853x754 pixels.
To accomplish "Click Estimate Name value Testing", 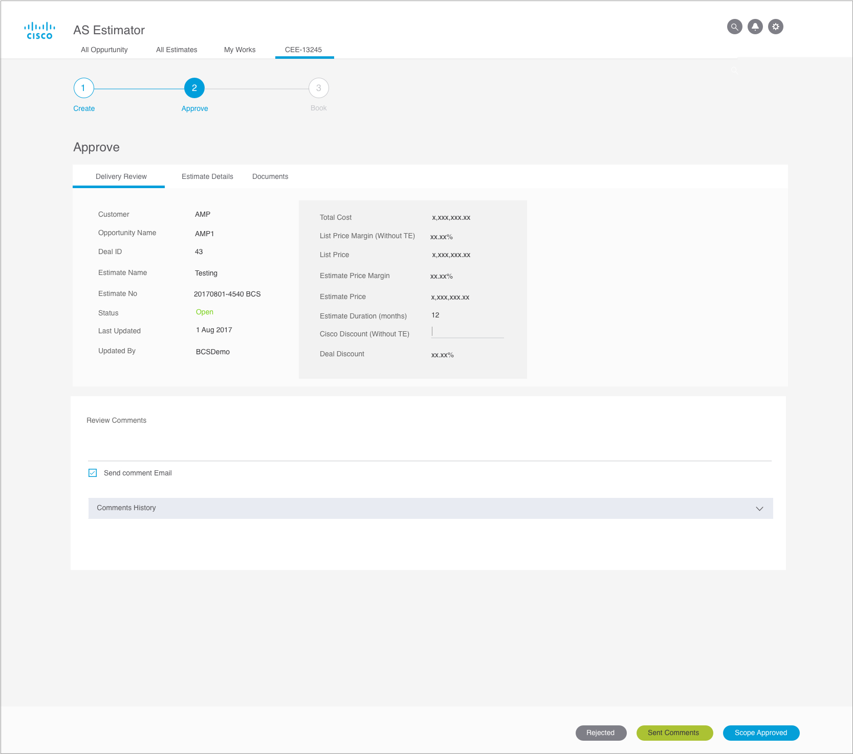I will click(x=206, y=273).
